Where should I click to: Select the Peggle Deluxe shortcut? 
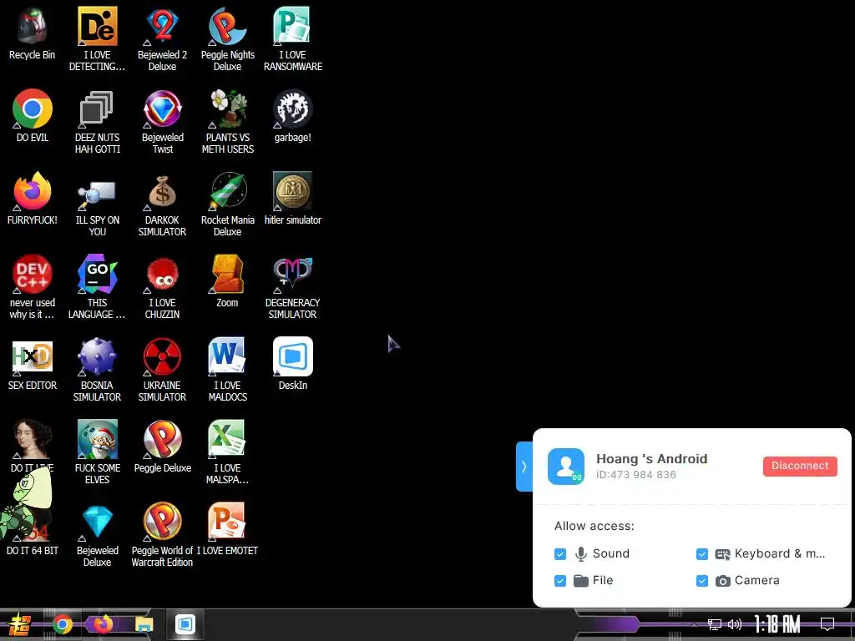tap(163, 447)
